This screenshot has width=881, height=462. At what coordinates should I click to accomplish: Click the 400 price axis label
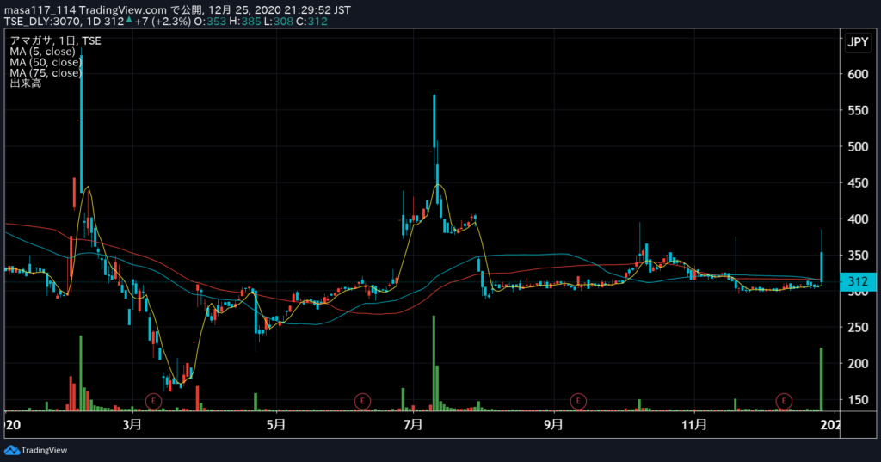pyautogui.click(x=858, y=219)
